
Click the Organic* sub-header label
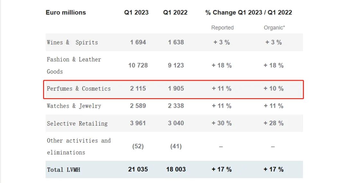click(x=274, y=28)
